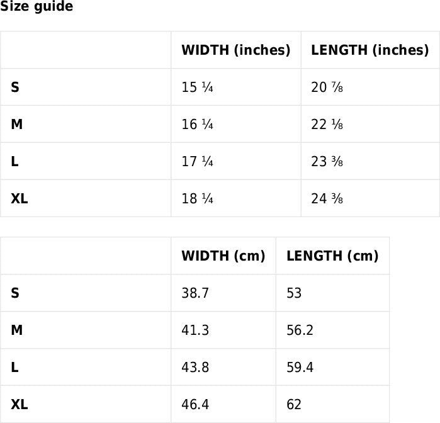440x423 pixels.
Task: Click the 62 length cell
Action: tap(294, 405)
